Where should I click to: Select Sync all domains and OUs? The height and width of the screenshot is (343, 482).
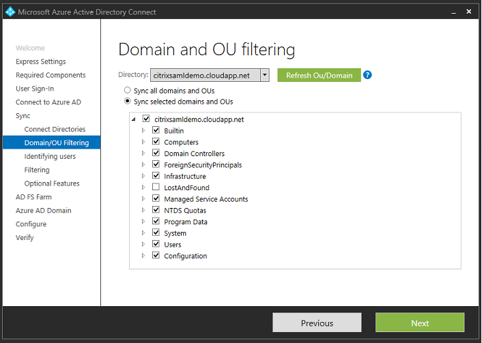127,90
